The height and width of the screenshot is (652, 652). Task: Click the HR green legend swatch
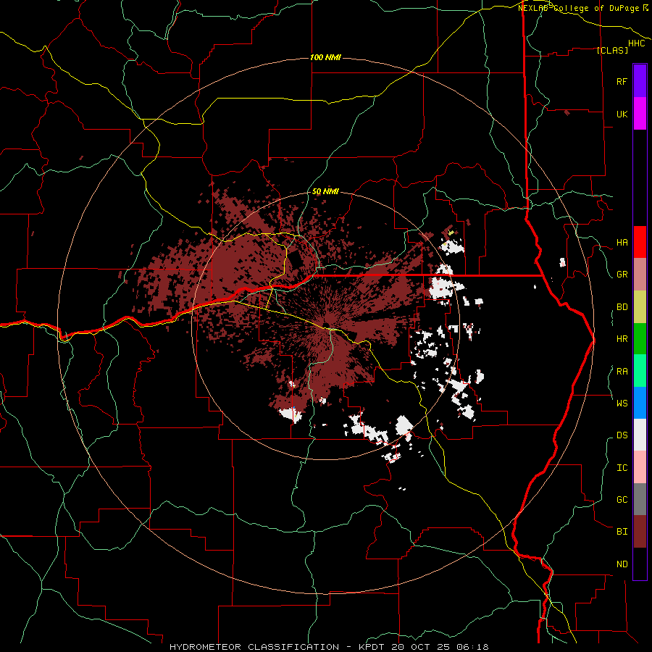[640, 339]
